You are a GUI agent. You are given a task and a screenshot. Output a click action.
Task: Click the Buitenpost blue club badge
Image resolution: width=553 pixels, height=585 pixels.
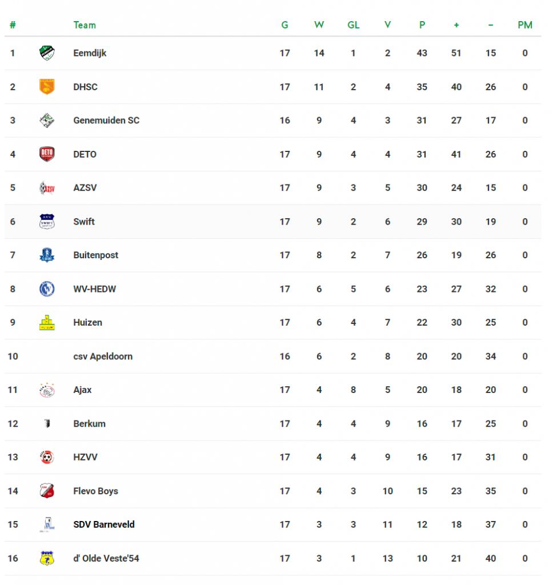coord(47,255)
